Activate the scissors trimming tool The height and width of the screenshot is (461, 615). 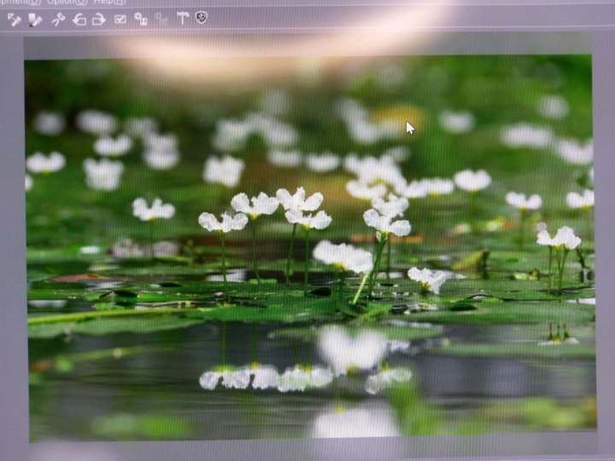coord(58,19)
